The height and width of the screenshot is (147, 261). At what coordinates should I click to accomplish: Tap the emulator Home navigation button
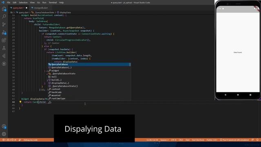pyautogui.click(x=238, y=95)
